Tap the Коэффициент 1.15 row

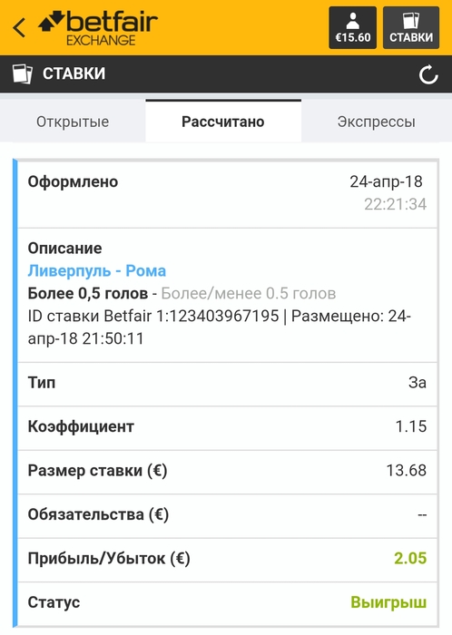coord(227,428)
